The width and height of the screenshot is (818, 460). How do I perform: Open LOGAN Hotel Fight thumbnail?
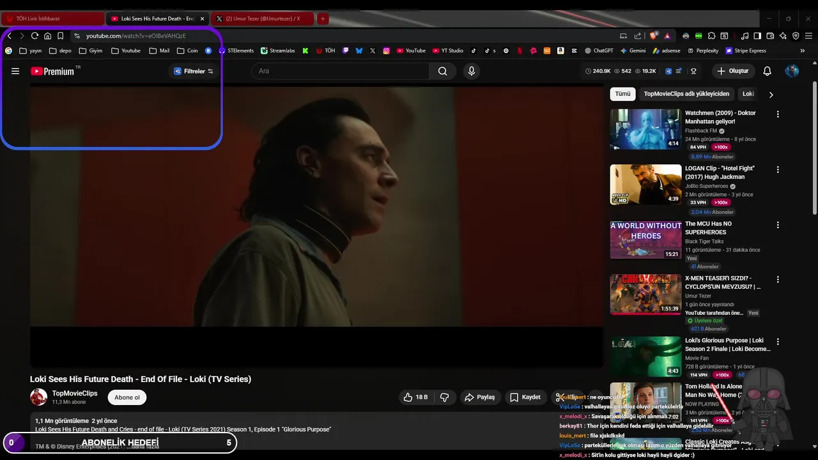(x=645, y=185)
